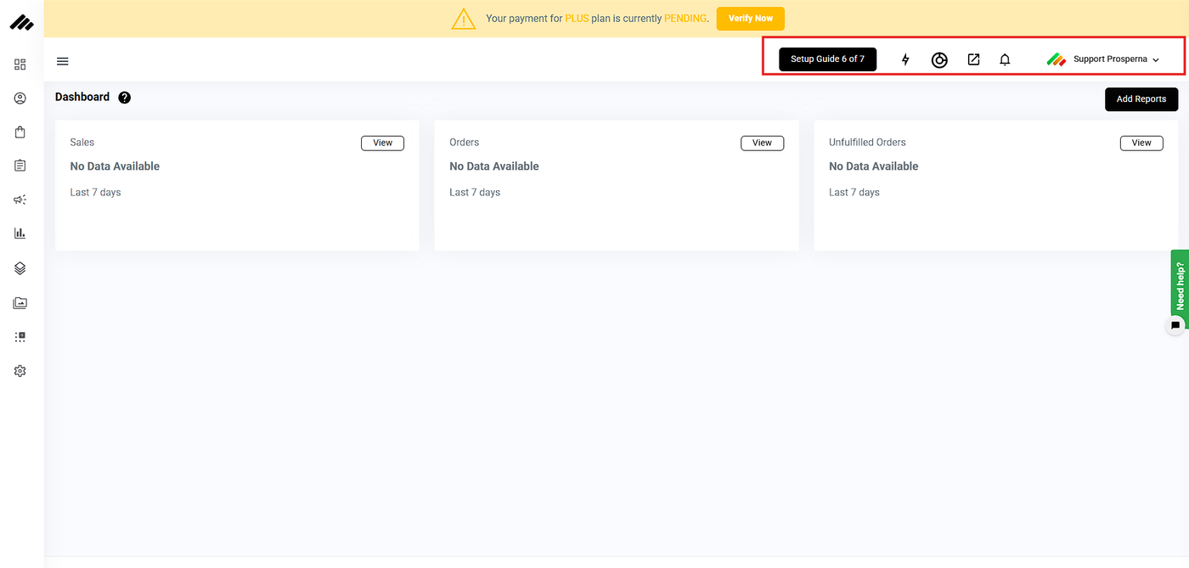Click the Prosperna logo in the sidebar
1189x568 pixels.
tap(21, 22)
